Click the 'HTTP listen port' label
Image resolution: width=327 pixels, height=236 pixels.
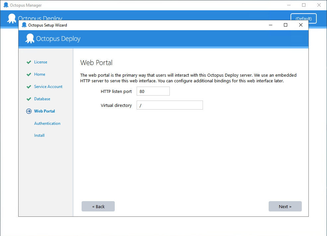[x=116, y=91]
